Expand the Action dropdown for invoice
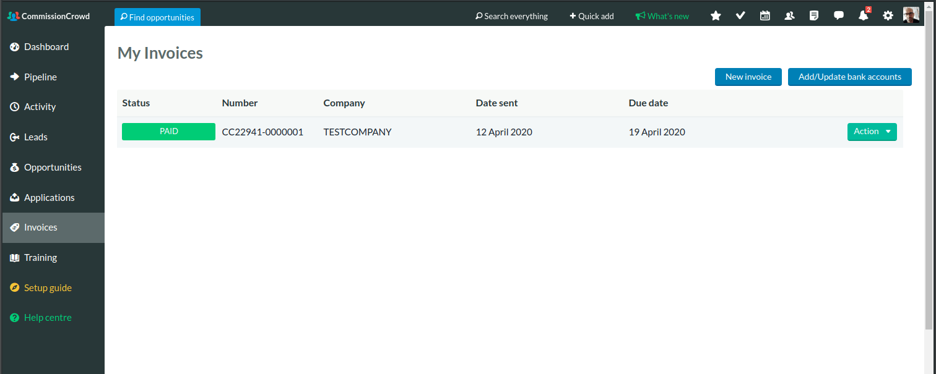 [x=872, y=132]
